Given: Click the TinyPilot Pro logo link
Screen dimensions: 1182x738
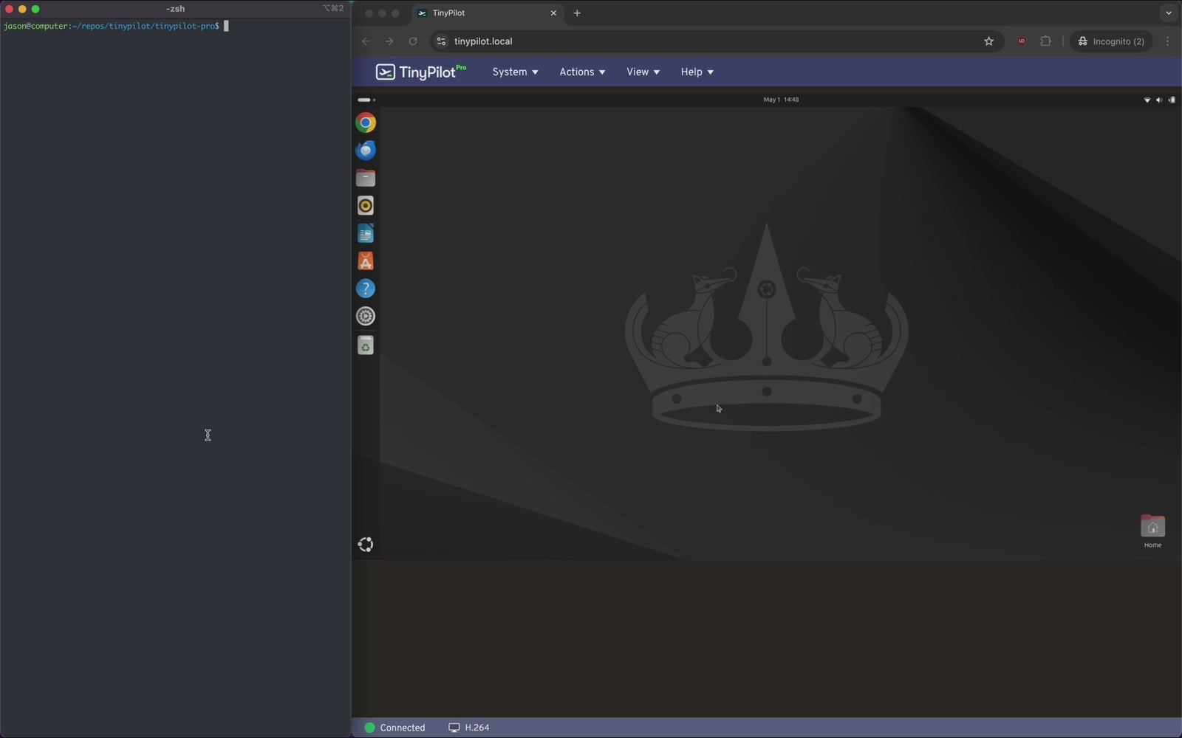Looking at the screenshot, I should click(x=421, y=72).
